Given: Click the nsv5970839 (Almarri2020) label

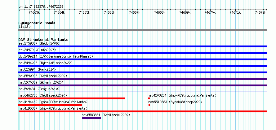Looking at the screenshot, I should [x=41, y=82].
